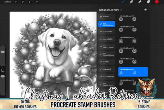Open the Aztec2 brush set
Screen dimensions: 164x110
pos(107,62)
